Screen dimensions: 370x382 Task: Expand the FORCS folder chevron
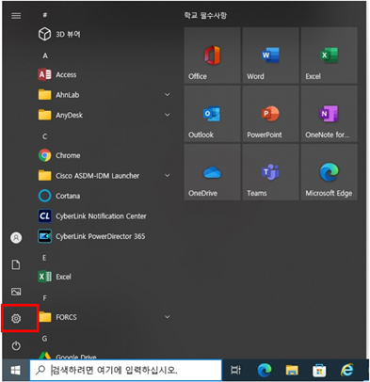[x=168, y=317]
